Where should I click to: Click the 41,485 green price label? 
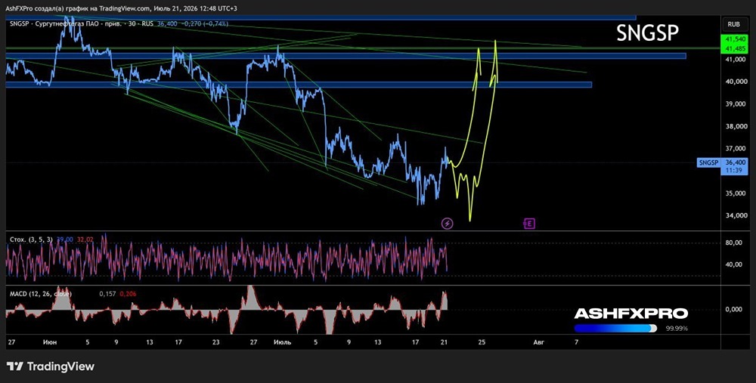(733, 48)
